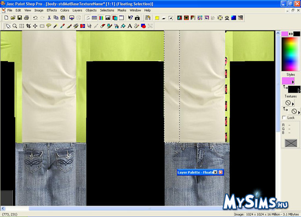Copy the selection with the Copy icon
Image resolution: width=301 pixels, height=217 pixels.
click(x=56, y=18)
